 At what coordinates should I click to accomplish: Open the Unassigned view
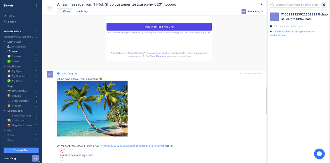coord(19,47)
